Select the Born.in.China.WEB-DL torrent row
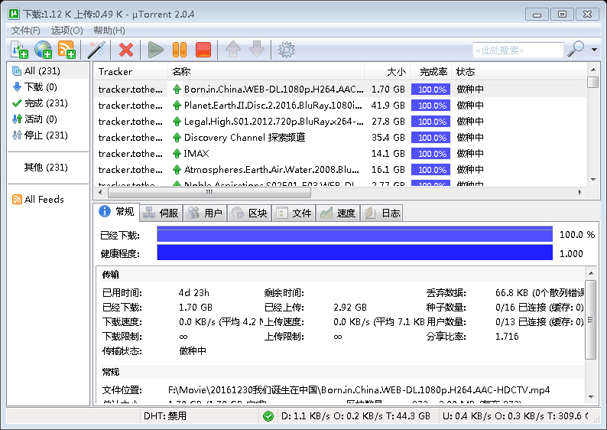 coord(340,90)
